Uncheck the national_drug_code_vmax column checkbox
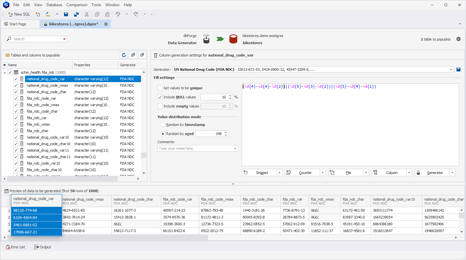The width and height of the screenshot is (466, 260). (16, 85)
